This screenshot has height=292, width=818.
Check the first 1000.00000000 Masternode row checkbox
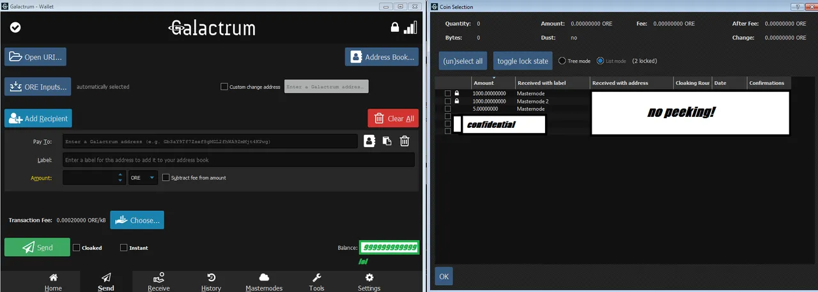pos(448,93)
